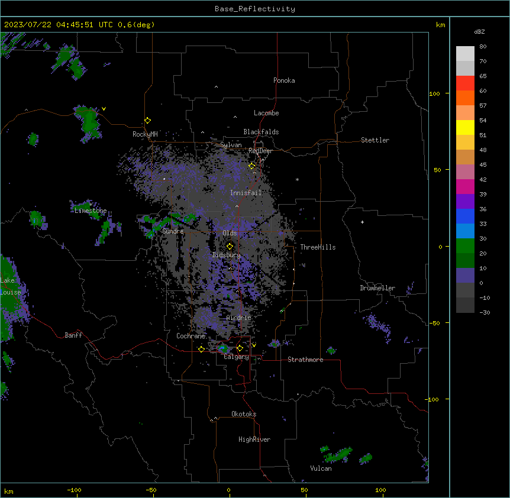
Task: Click the RockyMH label
Action: click(145, 134)
